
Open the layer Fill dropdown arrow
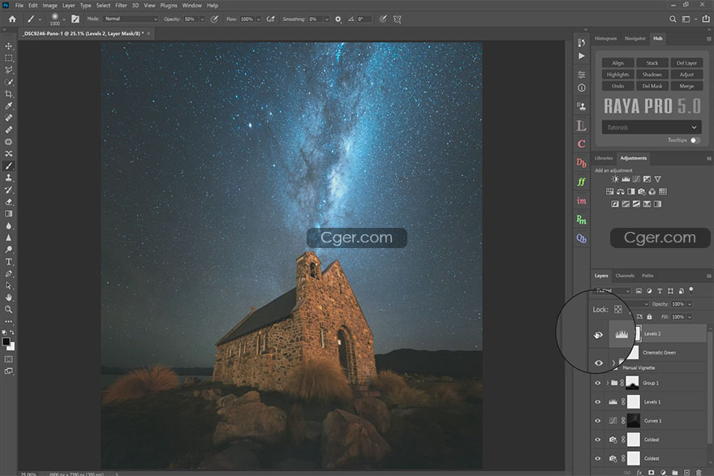[x=690, y=317]
